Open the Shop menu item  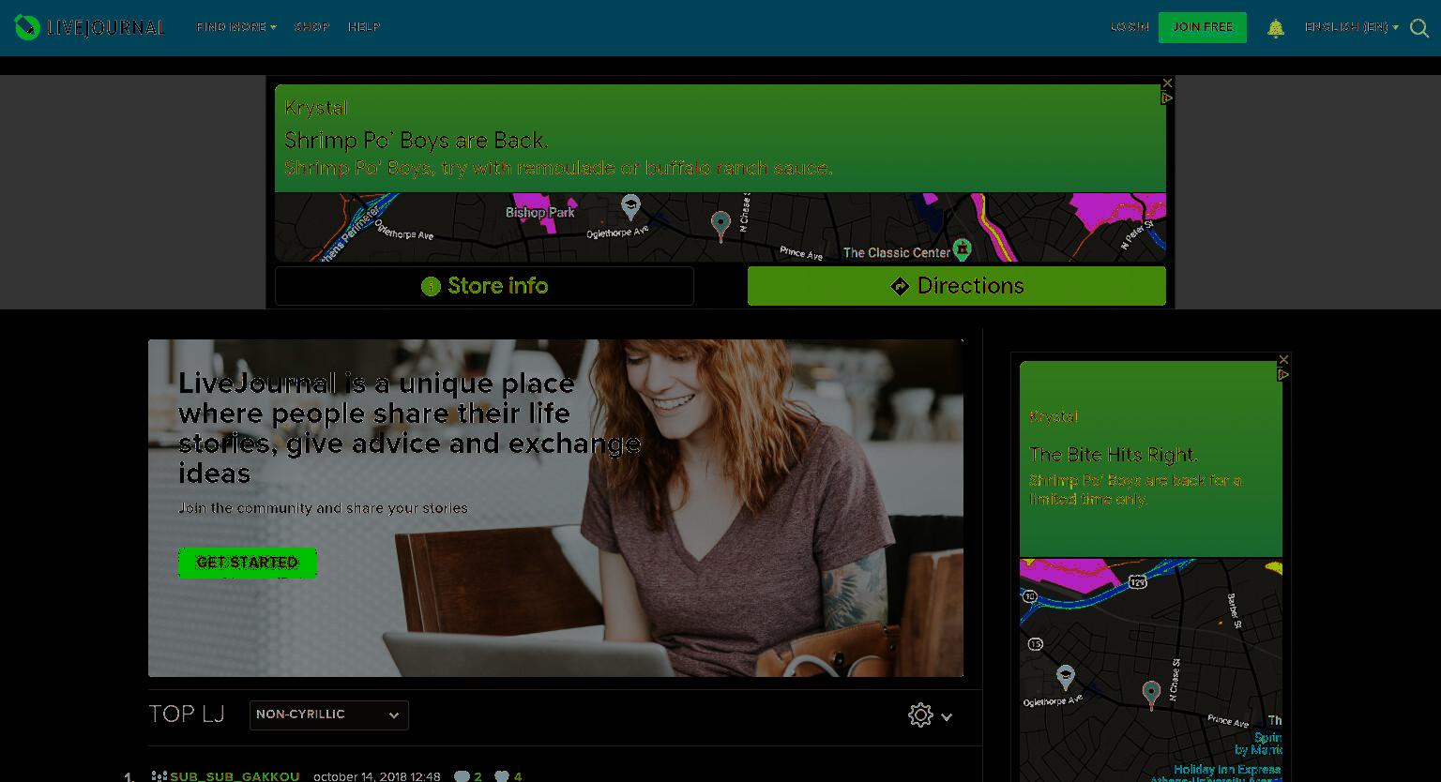pos(311,27)
